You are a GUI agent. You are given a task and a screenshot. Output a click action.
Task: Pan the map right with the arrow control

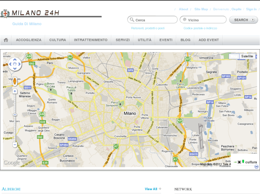(19, 64)
